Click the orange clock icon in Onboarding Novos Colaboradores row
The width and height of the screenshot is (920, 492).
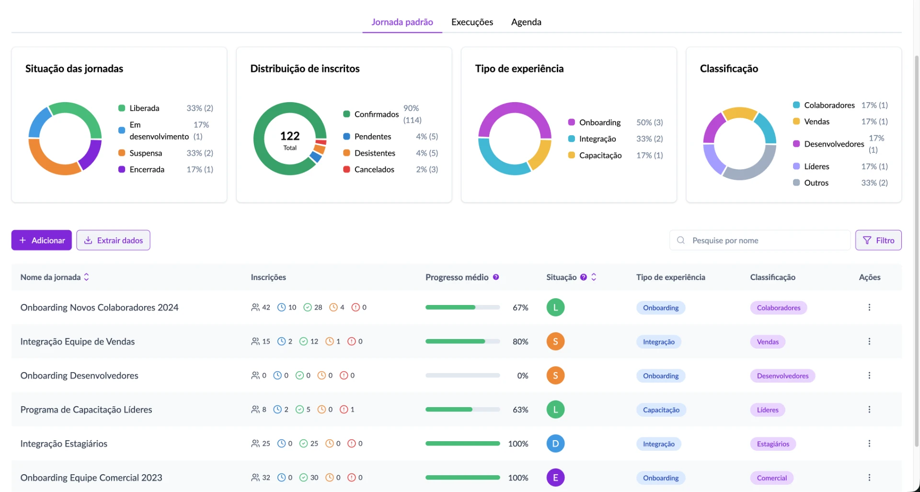[333, 307]
